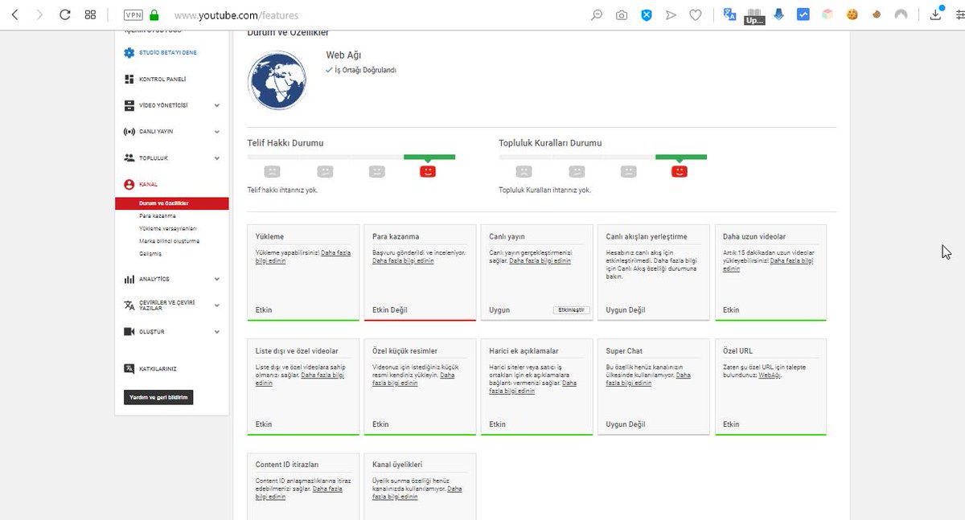Click the blue chart extension icon
The image size is (965, 520).
(803, 14)
